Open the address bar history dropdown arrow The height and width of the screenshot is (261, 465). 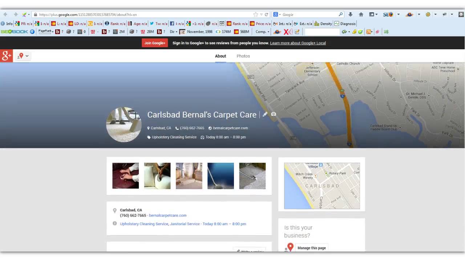(261, 14)
